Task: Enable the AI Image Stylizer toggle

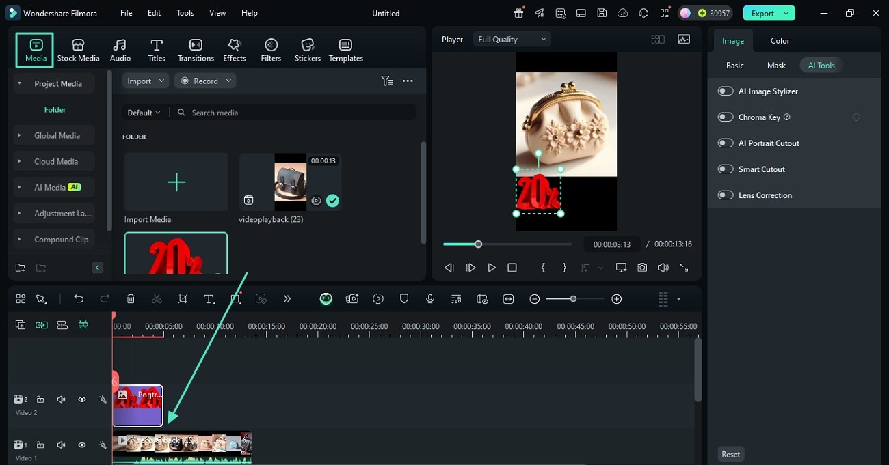Action: pos(726,91)
